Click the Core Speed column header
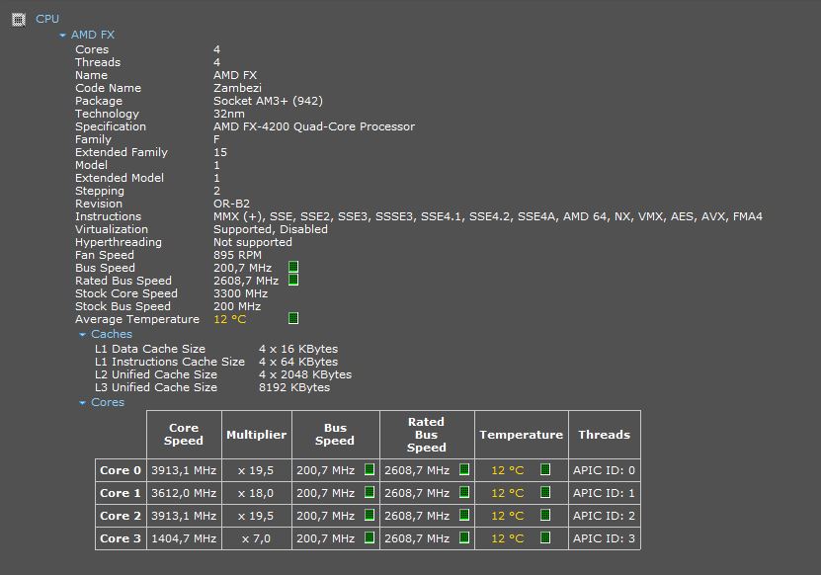Image resolution: width=821 pixels, height=575 pixels. (184, 435)
